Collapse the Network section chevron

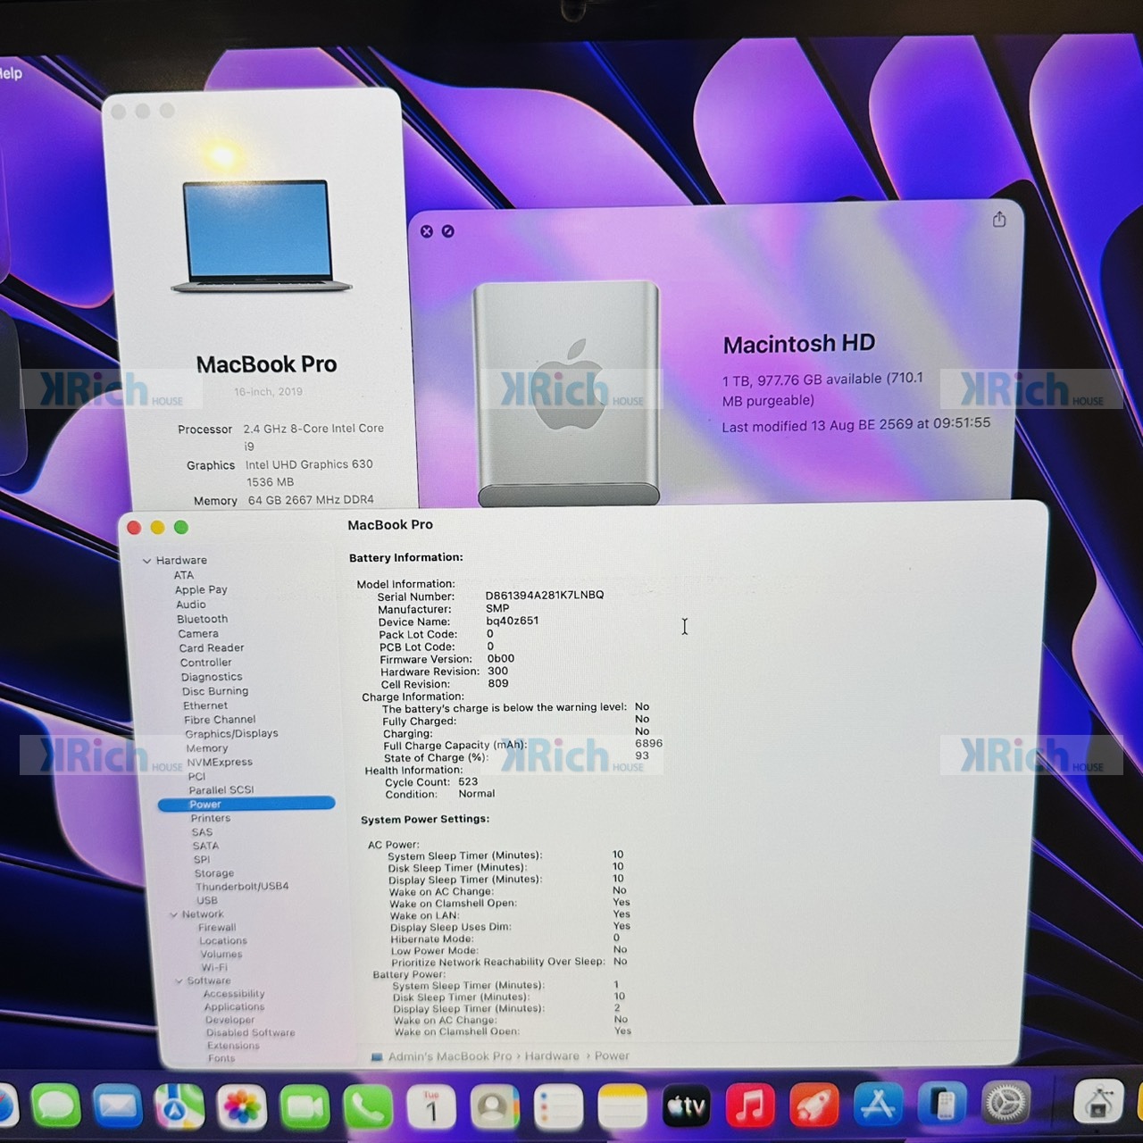click(173, 914)
